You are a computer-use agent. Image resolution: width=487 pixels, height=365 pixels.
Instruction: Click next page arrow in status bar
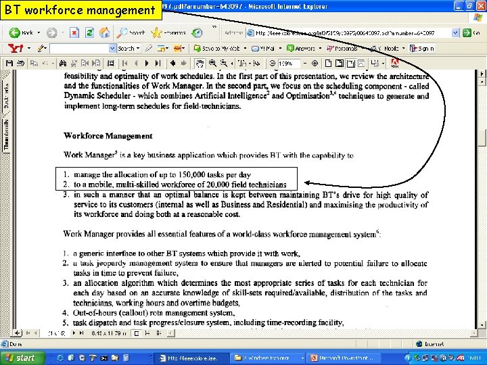point(74,333)
